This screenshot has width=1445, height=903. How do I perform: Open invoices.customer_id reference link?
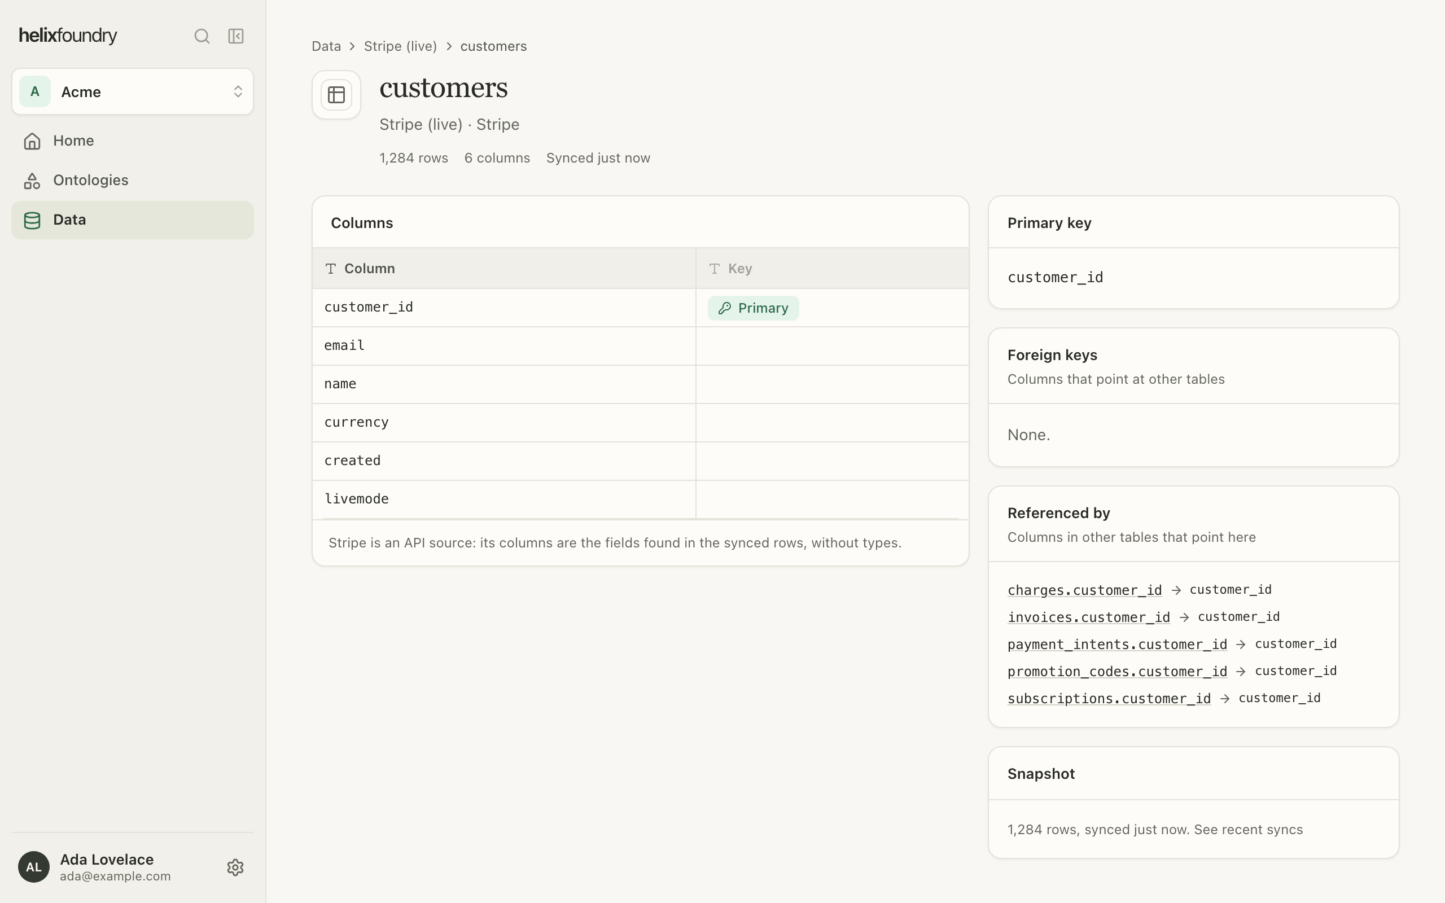(1088, 617)
